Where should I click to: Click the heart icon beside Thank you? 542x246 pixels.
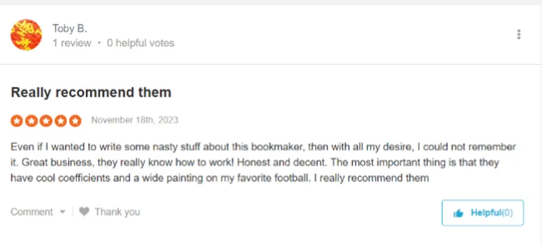(x=84, y=211)
